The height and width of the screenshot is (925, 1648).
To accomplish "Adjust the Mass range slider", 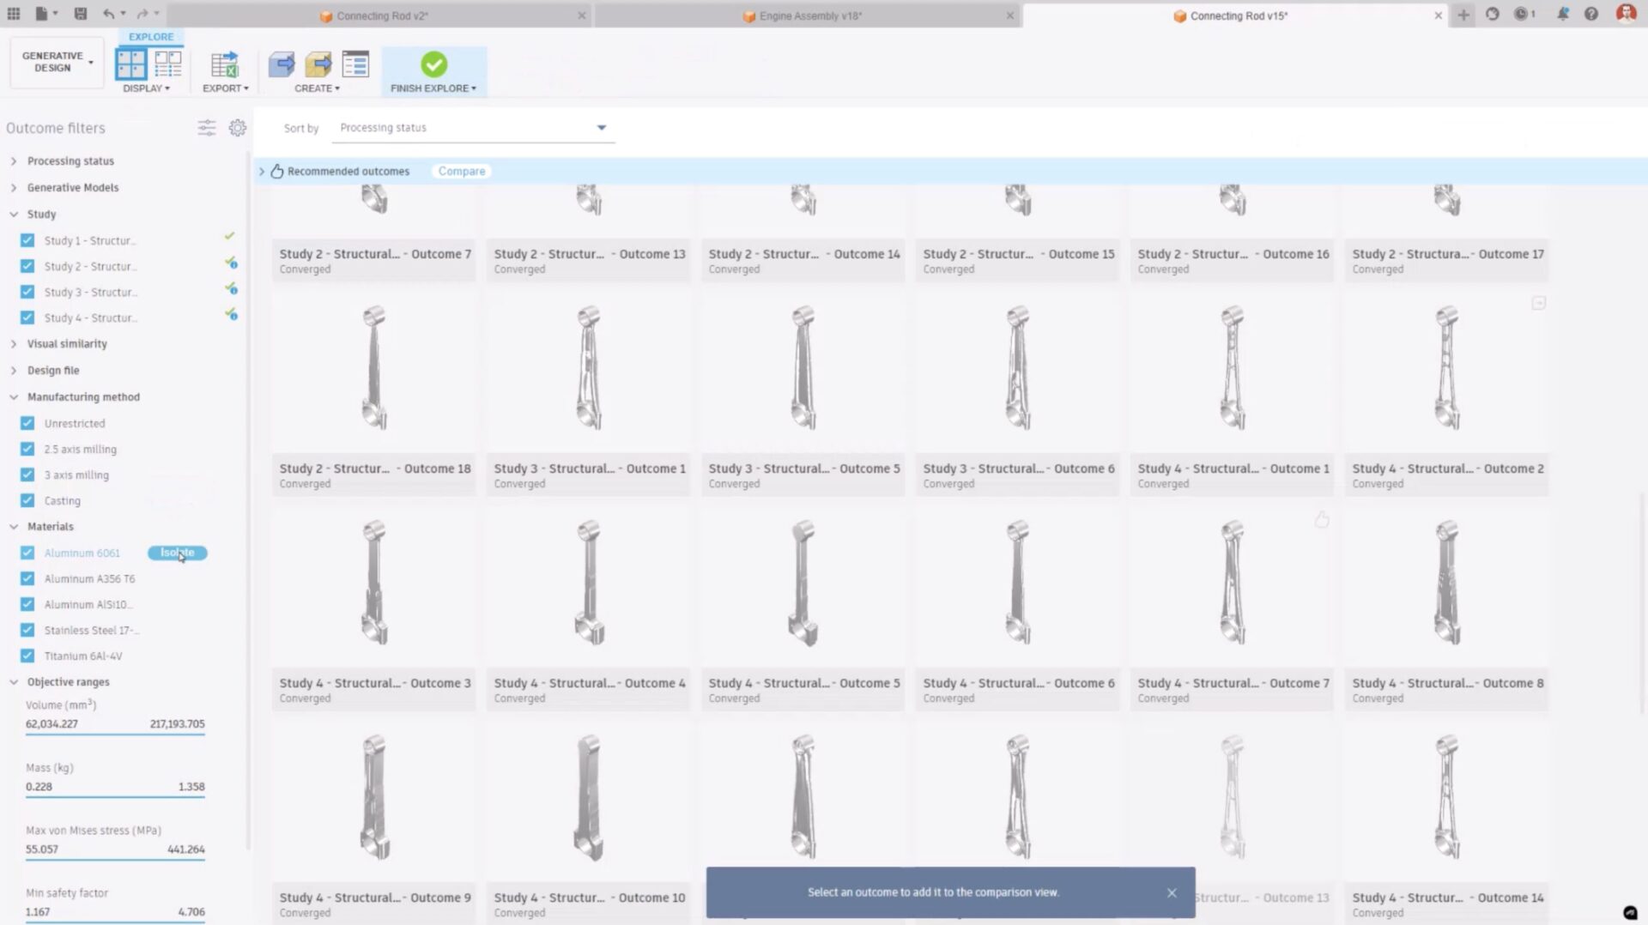I will (x=115, y=796).
